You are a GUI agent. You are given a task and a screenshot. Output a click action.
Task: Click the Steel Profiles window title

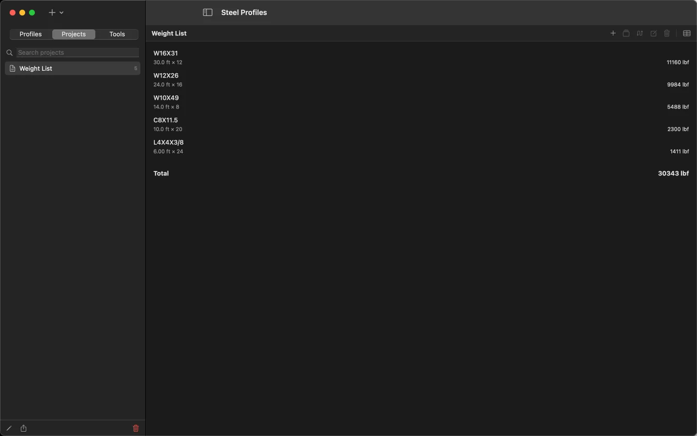pyautogui.click(x=244, y=13)
